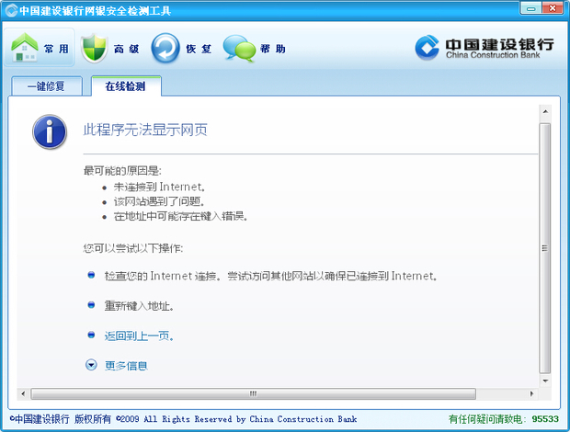Open the 常用 home section

(40, 48)
